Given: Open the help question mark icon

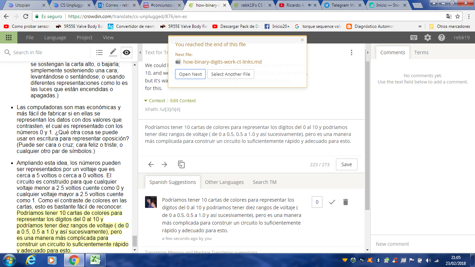Looking at the screenshot, I should (x=441, y=38).
